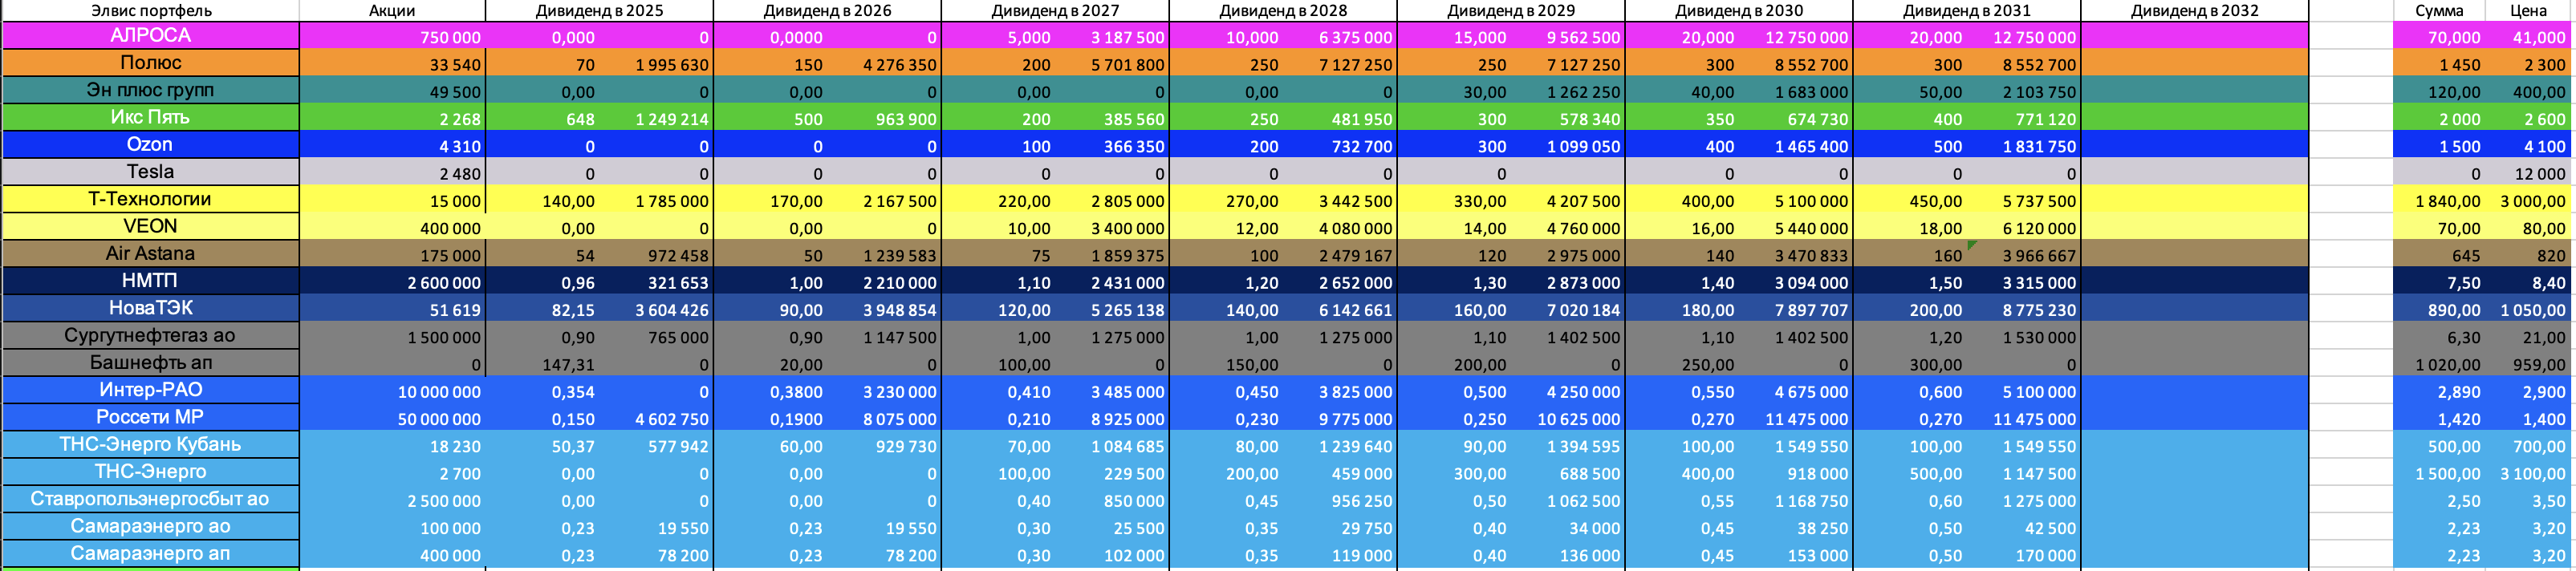Click the empty Дивиденд в 2032 header column
The image size is (2576, 571).
click(x=2194, y=10)
